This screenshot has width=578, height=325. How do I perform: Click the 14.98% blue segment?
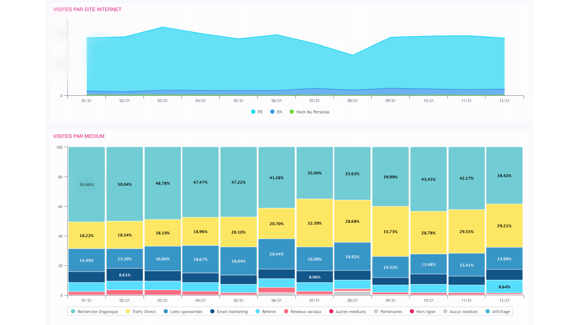(x=504, y=258)
